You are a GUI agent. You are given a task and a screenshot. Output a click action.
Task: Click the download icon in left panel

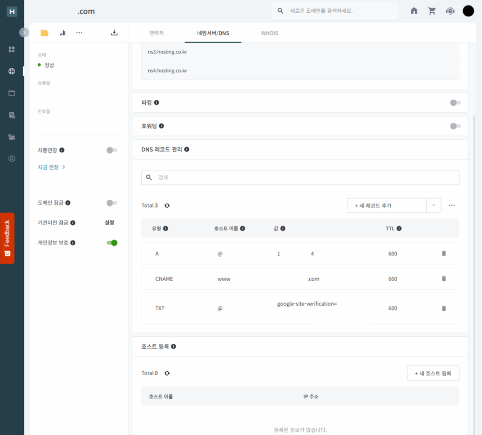(114, 33)
